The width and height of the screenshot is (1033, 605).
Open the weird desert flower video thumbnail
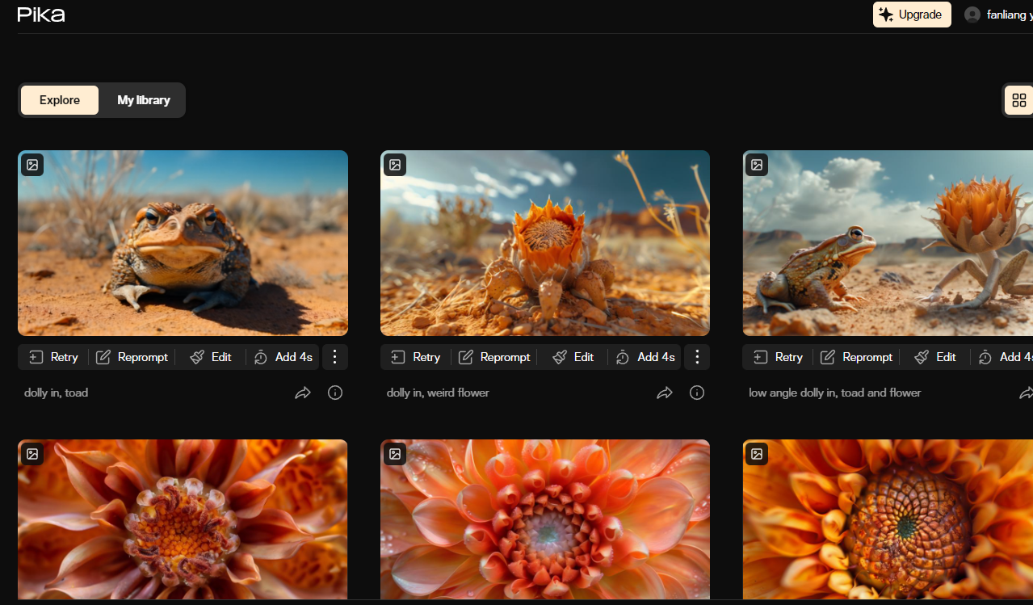[545, 243]
